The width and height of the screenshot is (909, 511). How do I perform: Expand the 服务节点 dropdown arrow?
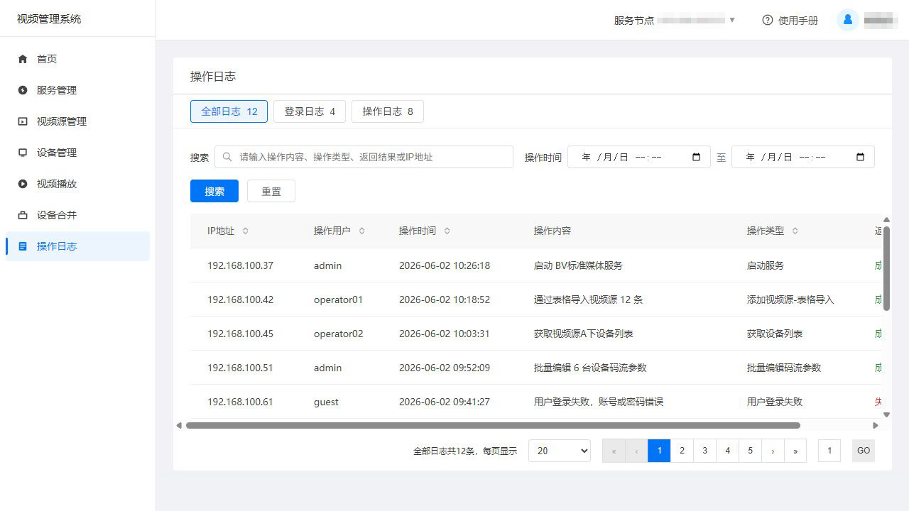coord(732,20)
